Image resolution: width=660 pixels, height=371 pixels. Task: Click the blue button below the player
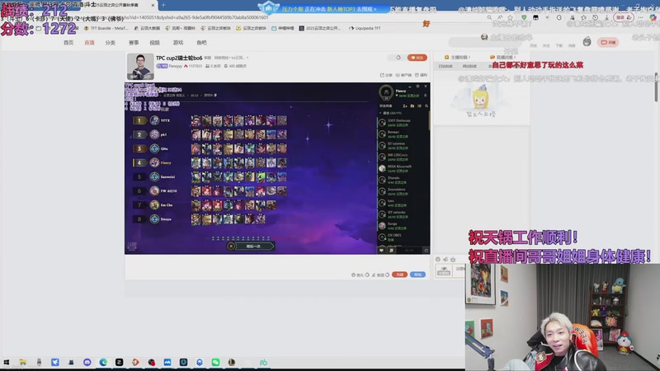417,275
